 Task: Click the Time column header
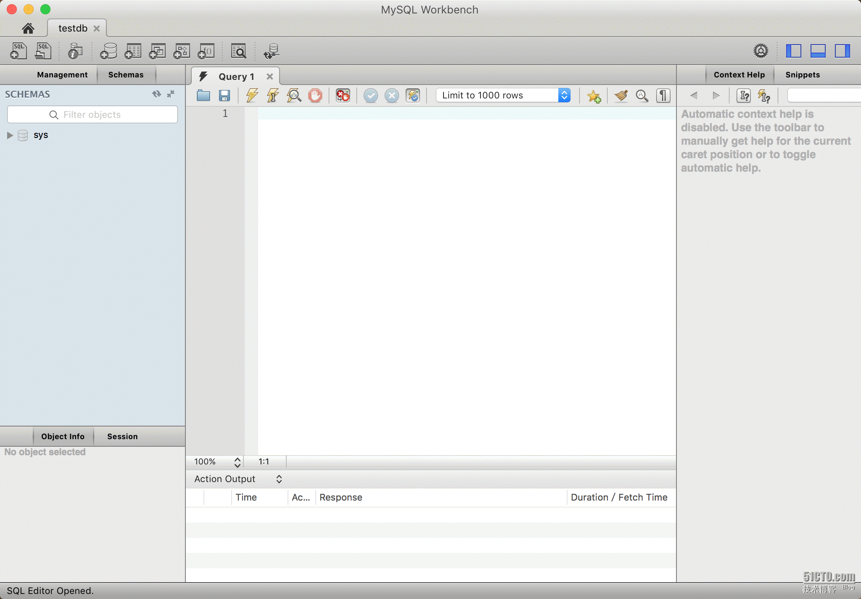(x=259, y=497)
